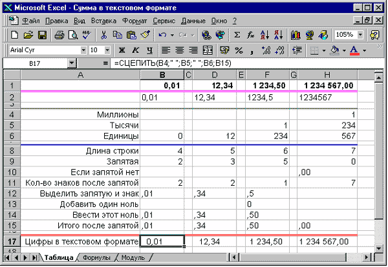Click horizontal scrollbar right arrow
This screenshot has width=388, height=267.
pos(367,257)
